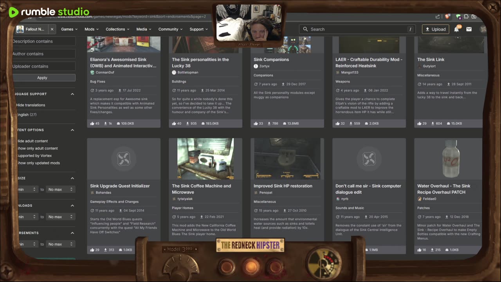Click thumbs-up on LAER Craftable Durability Mod card
The height and width of the screenshot is (282, 501).
(x=338, y=123)
